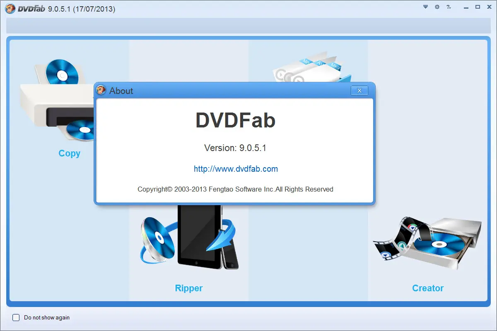Click the Fengtao Software copyright text

[x=235, y=189]
